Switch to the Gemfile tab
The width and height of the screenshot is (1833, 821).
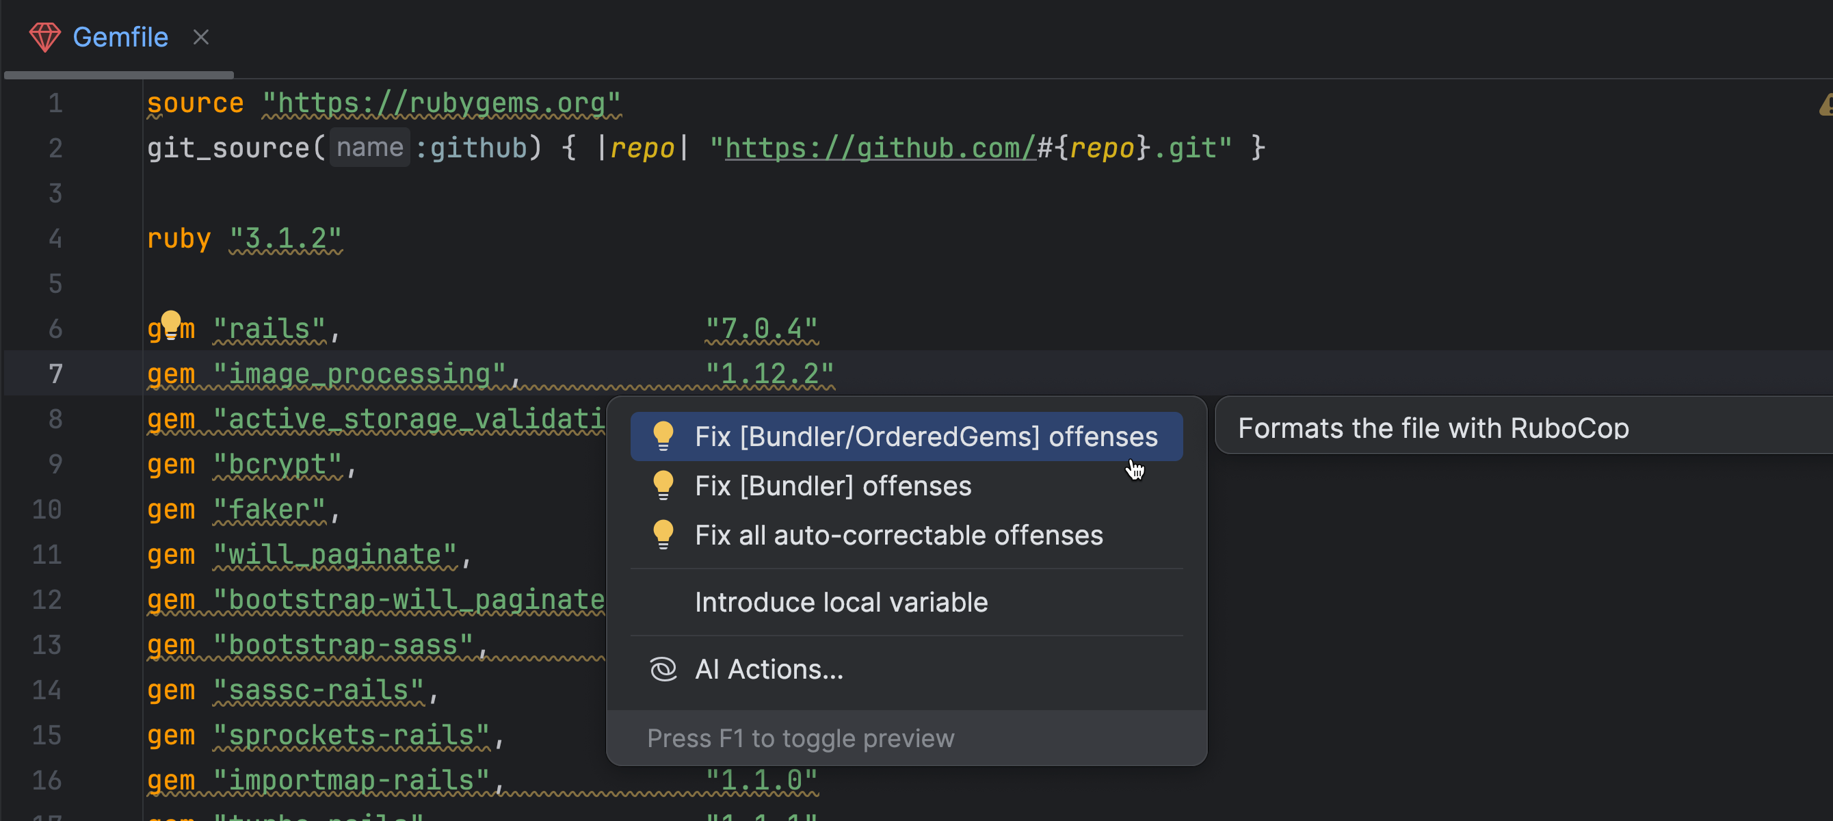click(x=120, y=37)
